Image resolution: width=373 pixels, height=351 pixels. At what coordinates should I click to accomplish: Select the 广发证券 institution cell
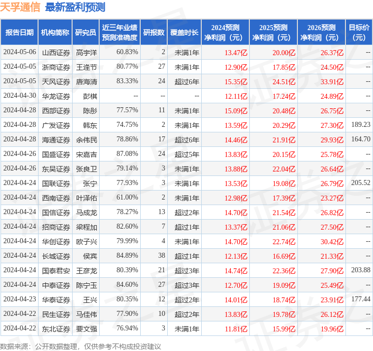point(56,125)
